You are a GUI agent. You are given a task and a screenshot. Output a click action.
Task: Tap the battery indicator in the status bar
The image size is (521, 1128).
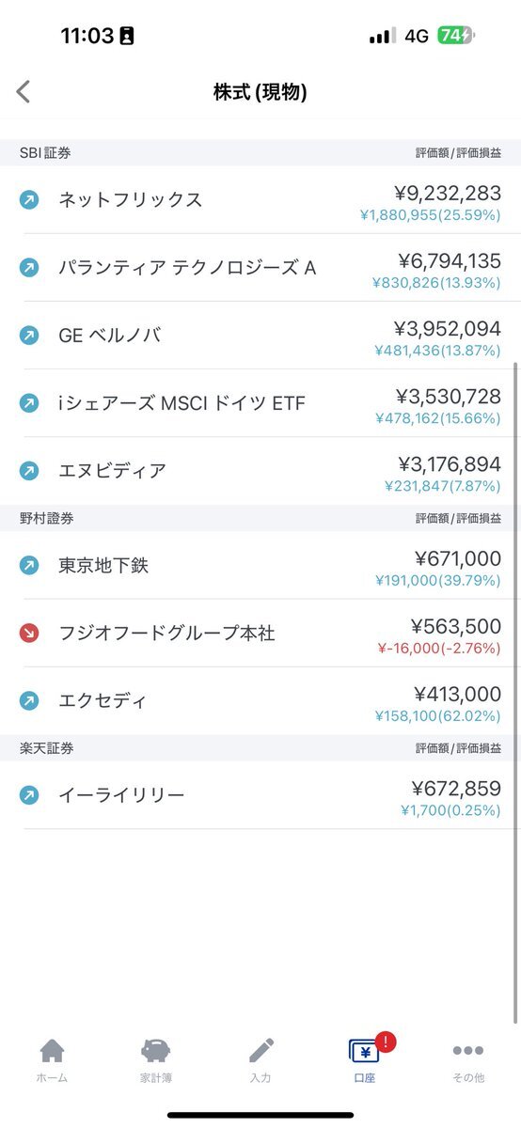point(456,36)
